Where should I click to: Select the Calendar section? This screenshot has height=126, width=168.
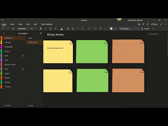click(x=14, y=42)
